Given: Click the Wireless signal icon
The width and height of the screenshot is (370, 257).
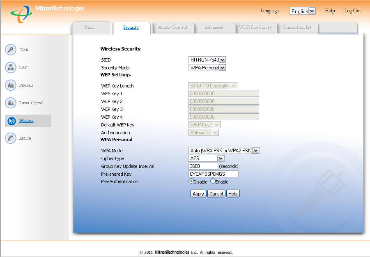Looking at the screenshot, I should 11,121.
